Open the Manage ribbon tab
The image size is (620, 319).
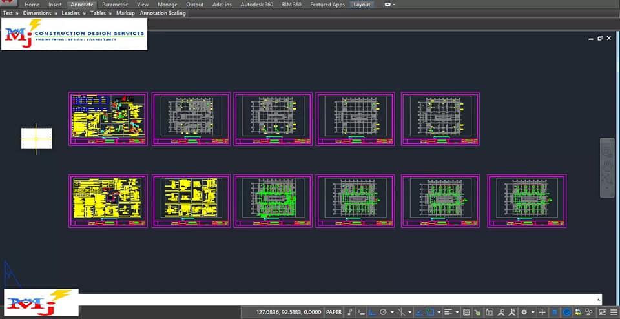(x=167, y=5)
